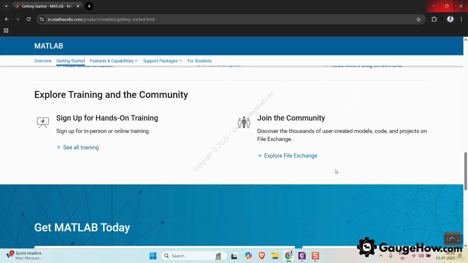Open the volume control in tray
Screen dimensions: 468x263
click(421, 256)
